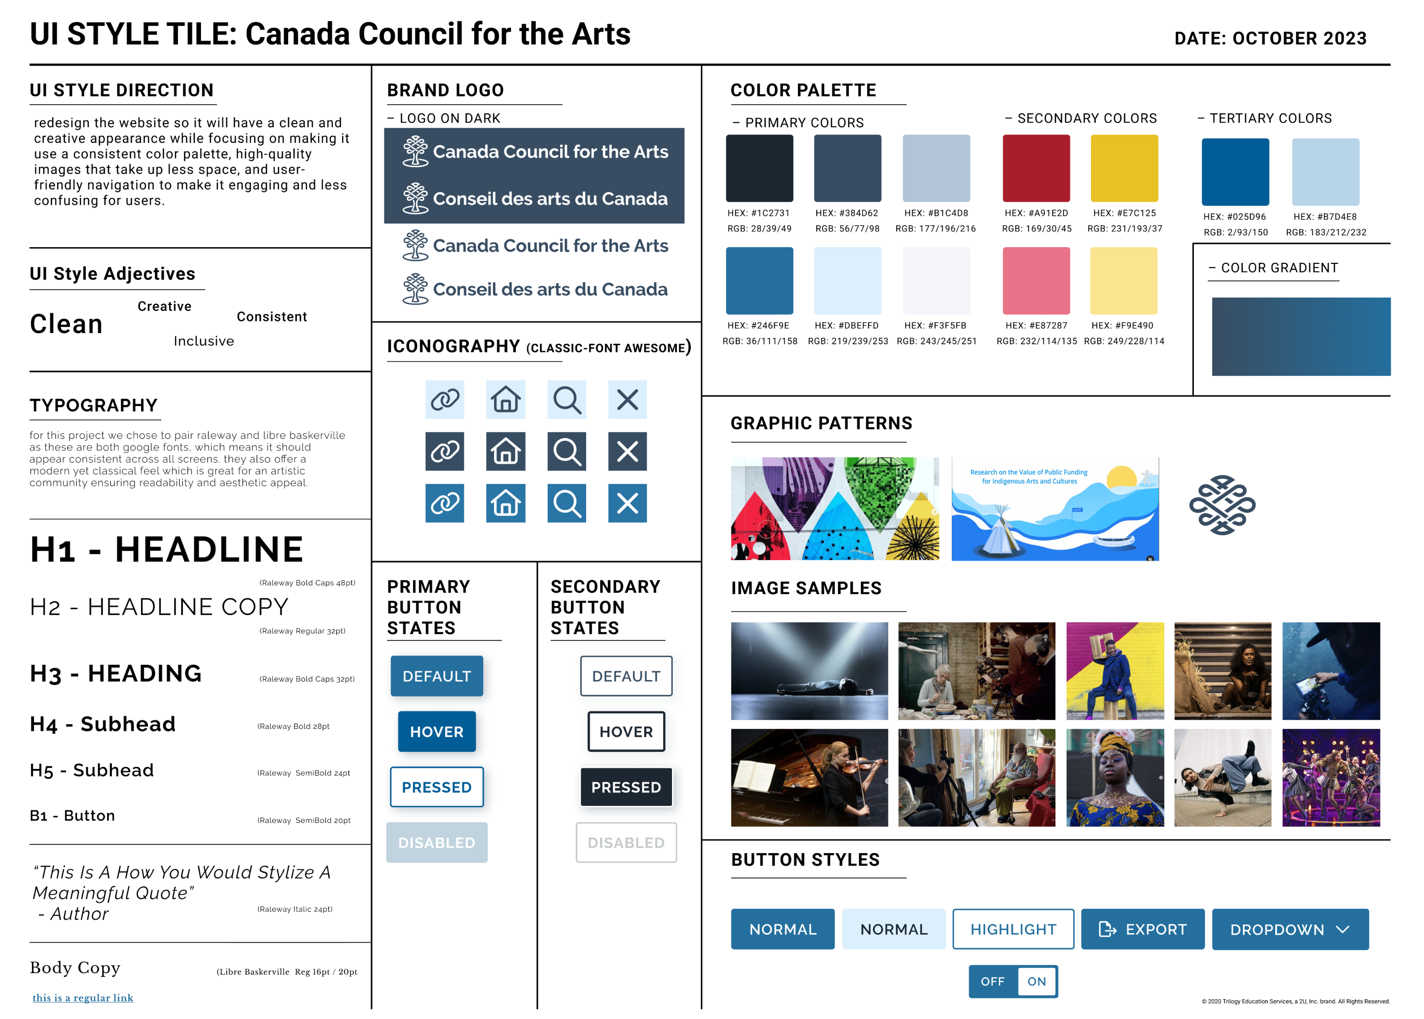The height and width of the screenshot is (1019, 1424).
Task: Click the HIGHLIGHT button style
Action: point(1013,929)
